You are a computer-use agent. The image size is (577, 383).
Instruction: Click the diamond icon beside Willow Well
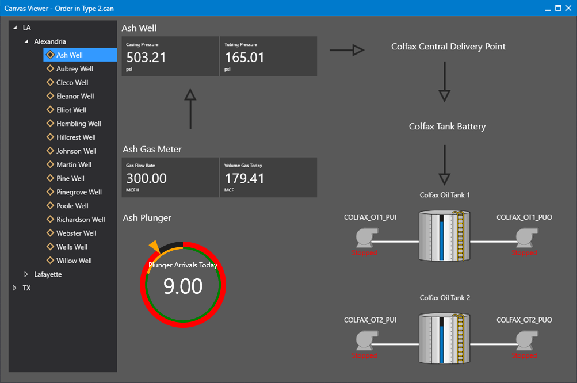tap(51, 260)
